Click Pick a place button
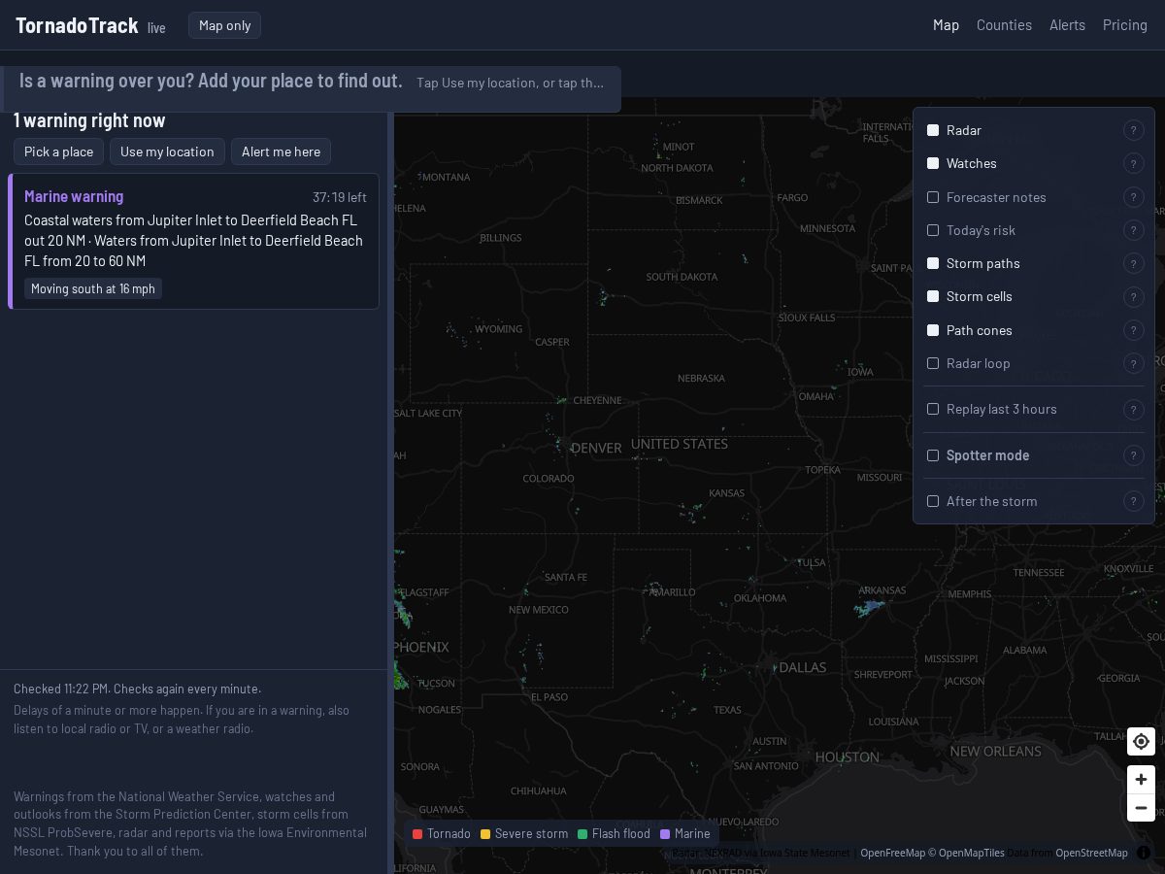 [58, 151]
